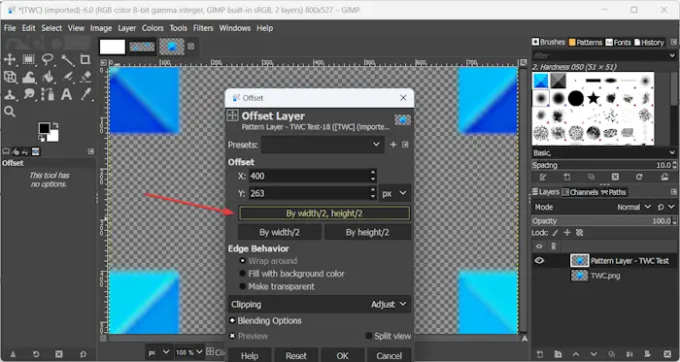
Task: Select the Fuzzy Select magic wand tool
Action: tap(67, 59)
